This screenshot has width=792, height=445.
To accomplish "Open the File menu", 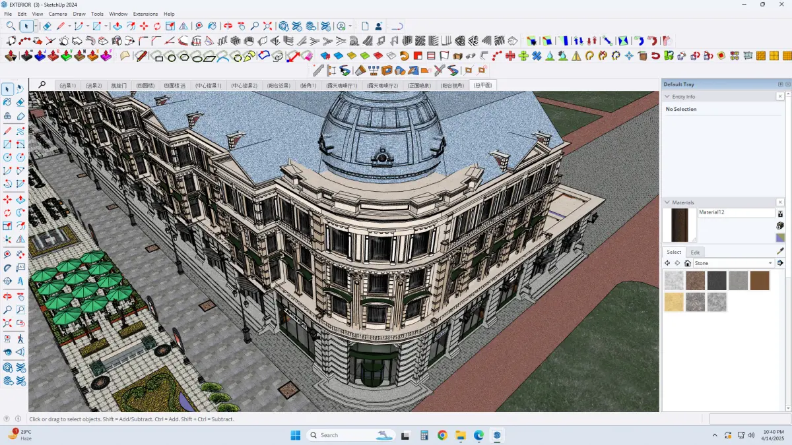I will pyautogui.click(x=8, y=14).
